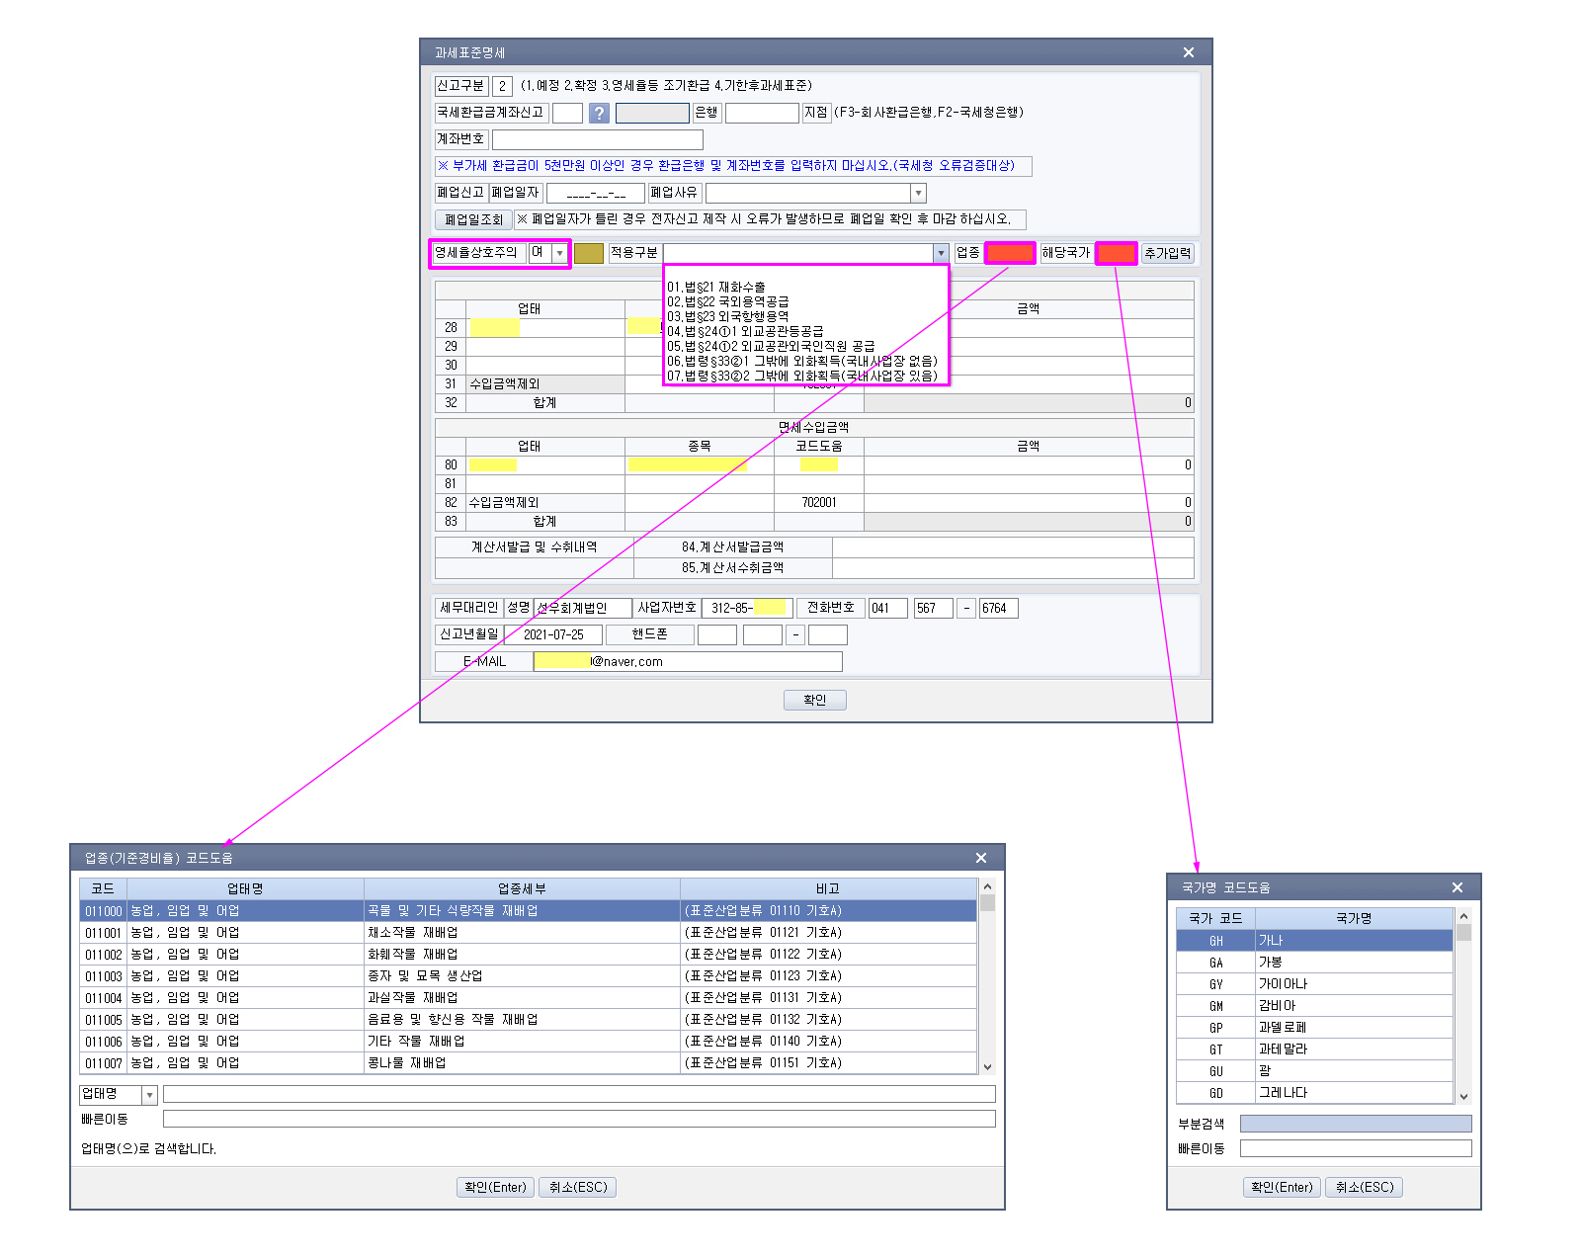1581x1259 pixels.
Task: Click the 부분검색 field in 국가명 window
Action: coord(1356,1124)
